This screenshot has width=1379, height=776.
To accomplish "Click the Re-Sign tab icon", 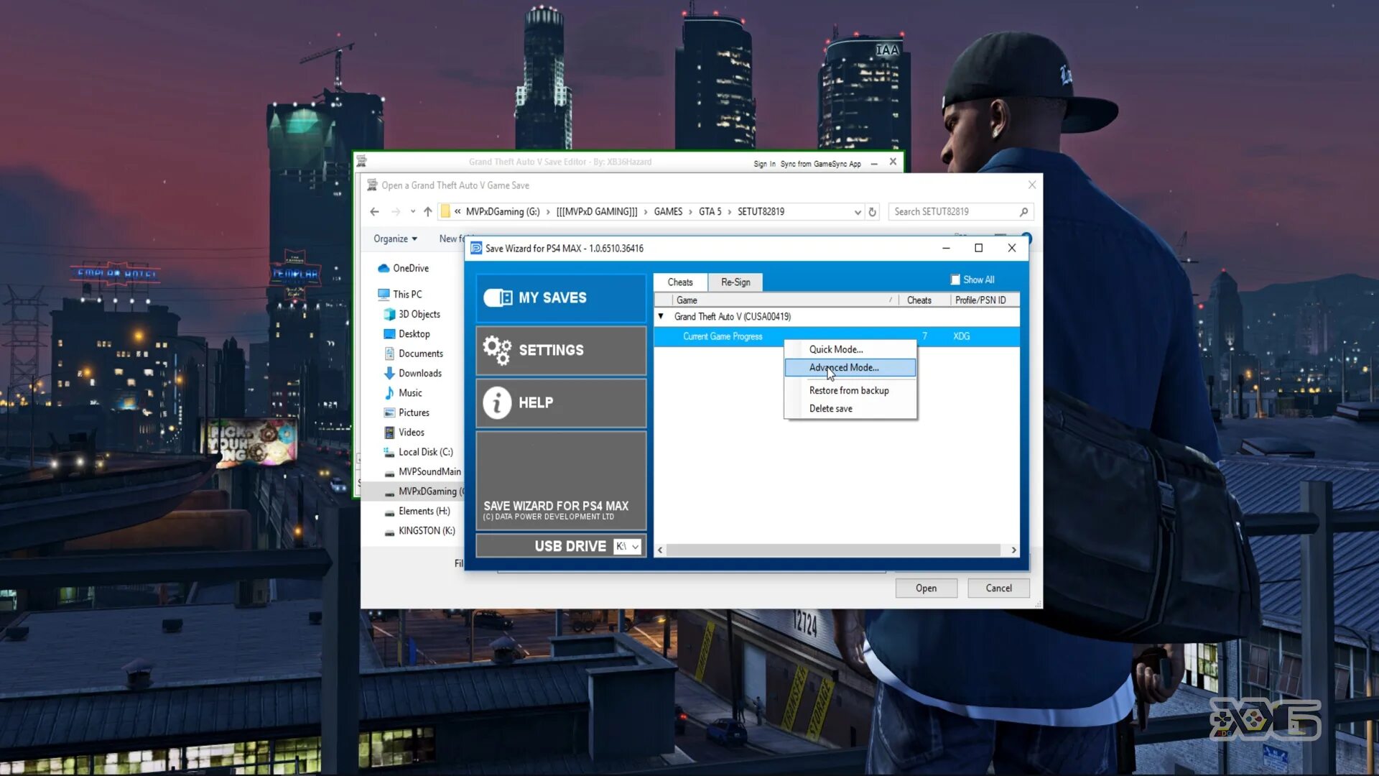I will [736, 282].
